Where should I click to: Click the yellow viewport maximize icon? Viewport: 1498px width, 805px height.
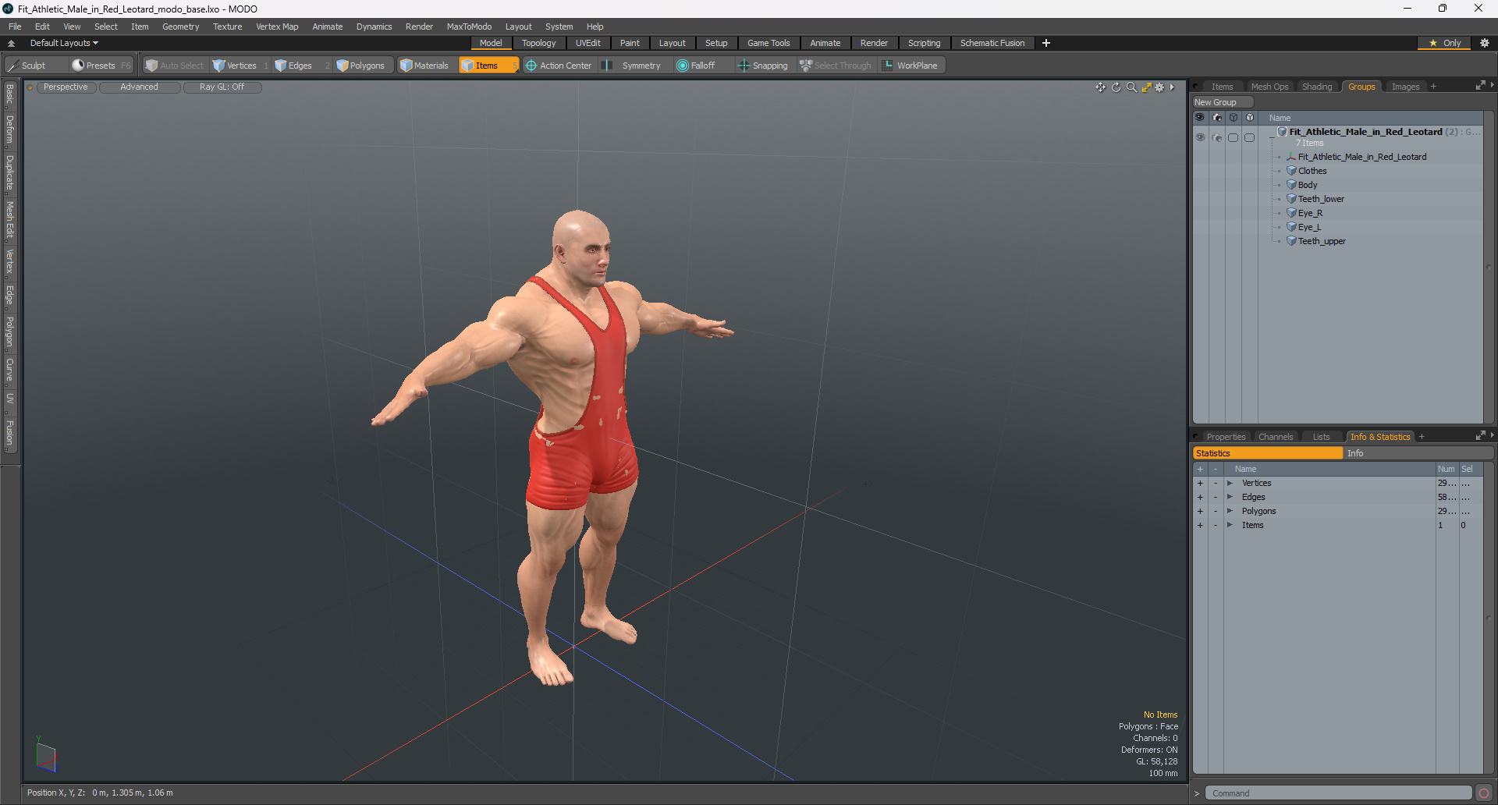click(1146, 87)
